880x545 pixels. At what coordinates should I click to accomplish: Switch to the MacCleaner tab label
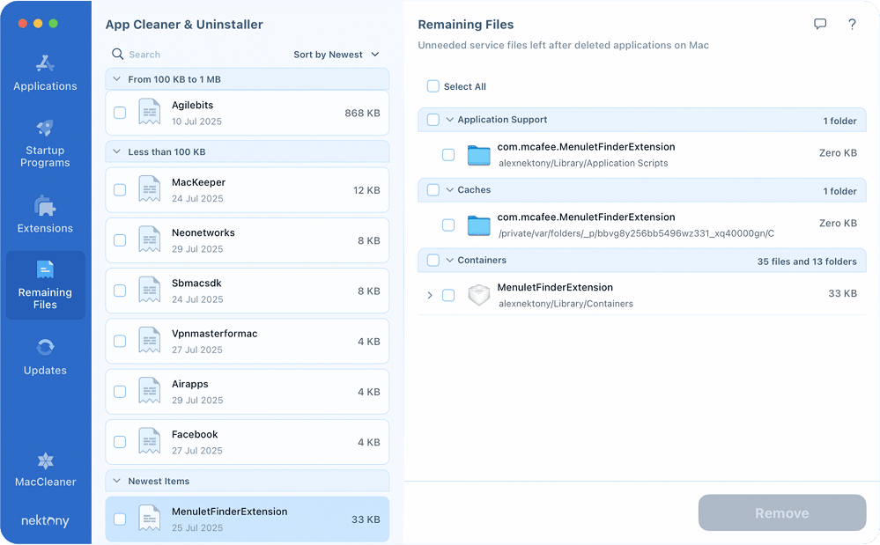click(45, 482)
